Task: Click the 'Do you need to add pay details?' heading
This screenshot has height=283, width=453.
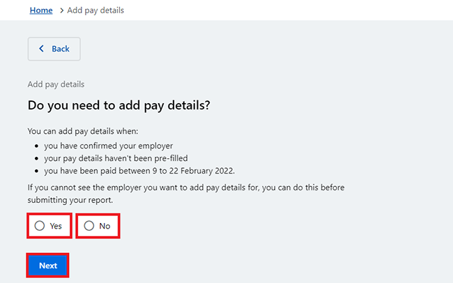Action: coord(118,105)
